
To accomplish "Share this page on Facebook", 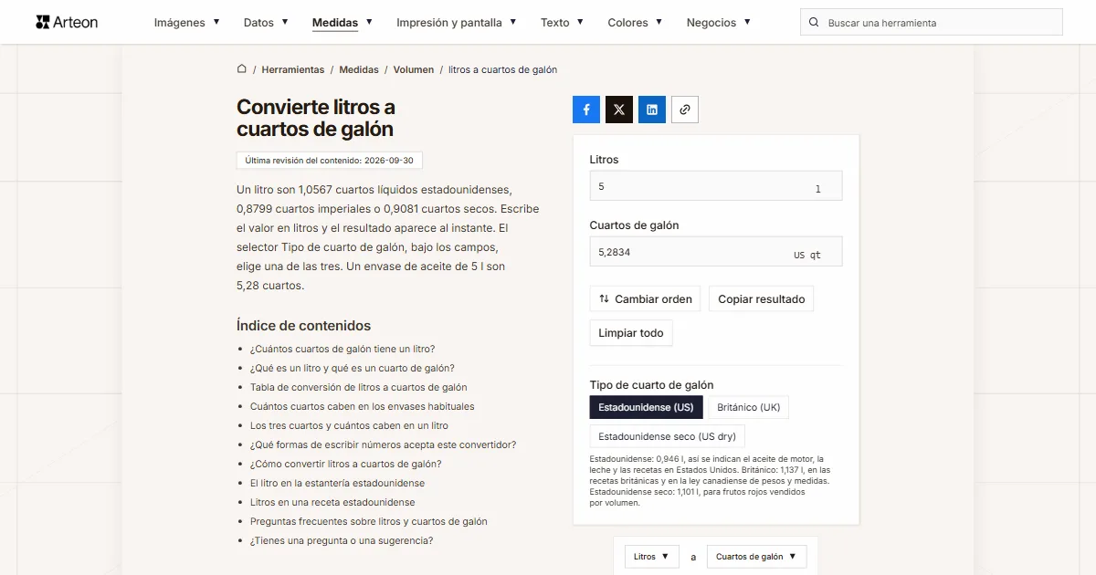I will click(586, 110).
